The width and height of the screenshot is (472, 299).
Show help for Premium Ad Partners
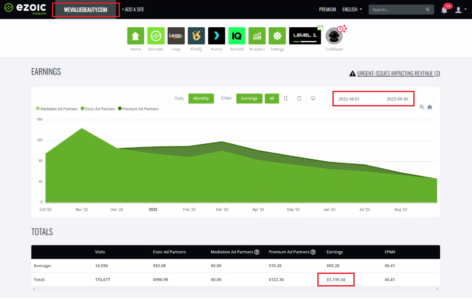pos(313,253)
